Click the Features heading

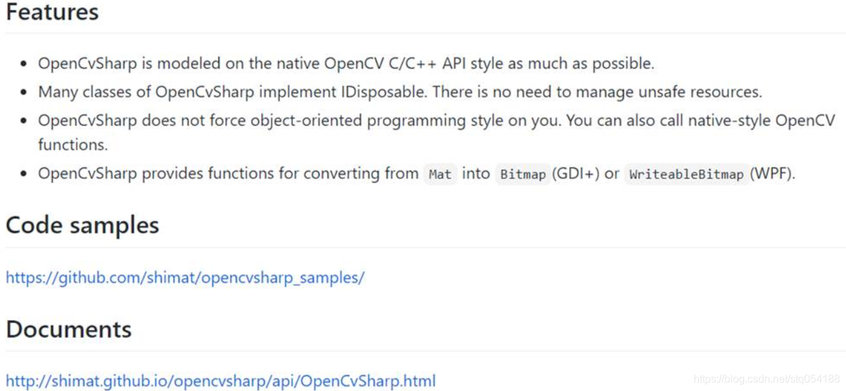52,12
